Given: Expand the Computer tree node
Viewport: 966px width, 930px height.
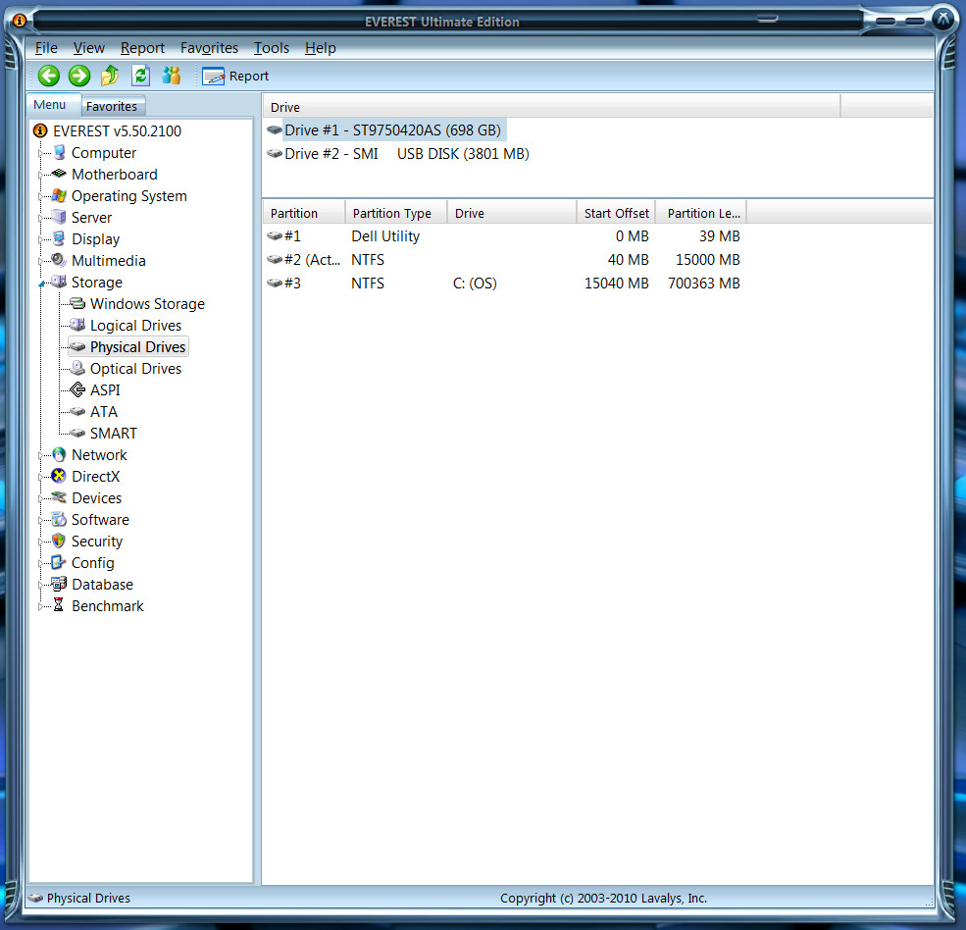Looking at the screenshot, I should click(x=41, y=153).
